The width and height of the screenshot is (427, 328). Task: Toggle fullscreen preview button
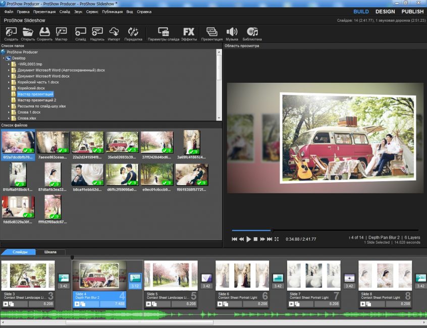click(277, 239)
